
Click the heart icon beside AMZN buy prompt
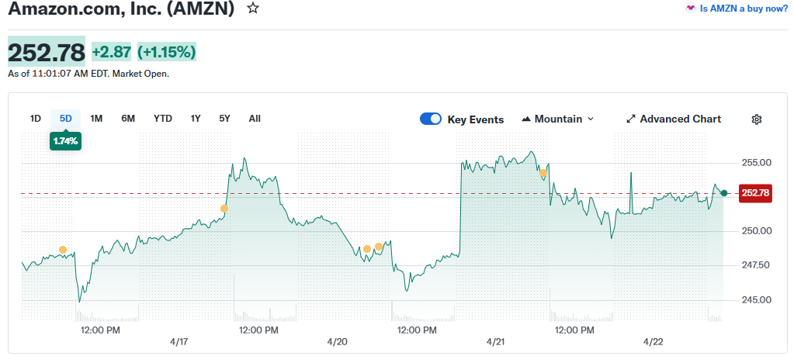tap(690, 9)
